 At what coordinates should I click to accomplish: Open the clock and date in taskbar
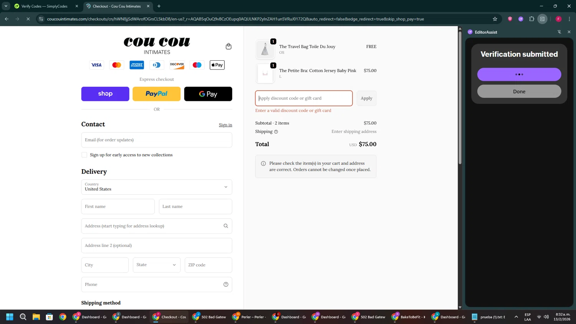(562, 317)
